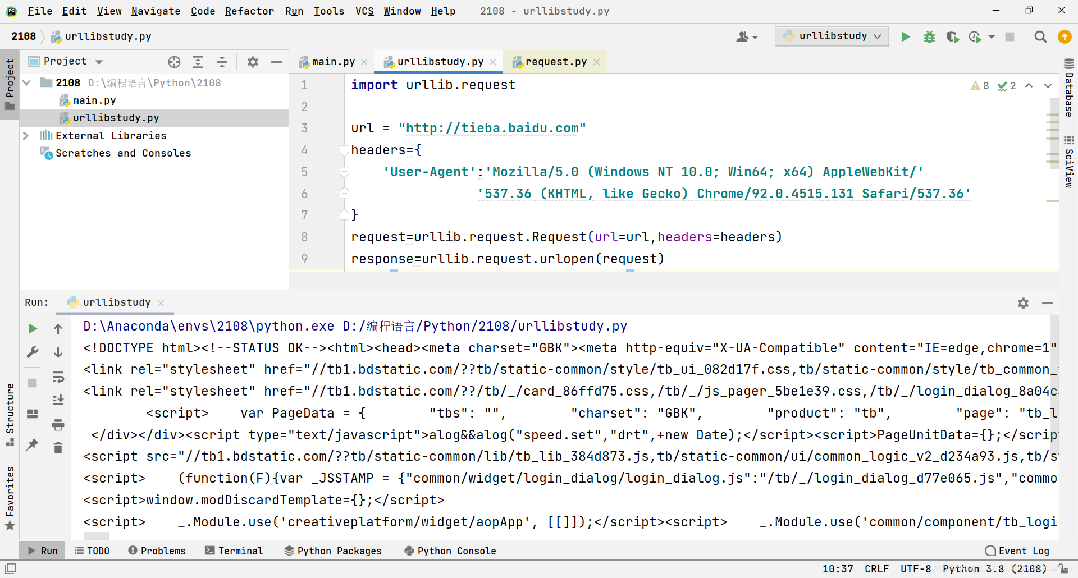Open the Navigate menu
The height and width of the screenshot is (578, 1078).
156,11
